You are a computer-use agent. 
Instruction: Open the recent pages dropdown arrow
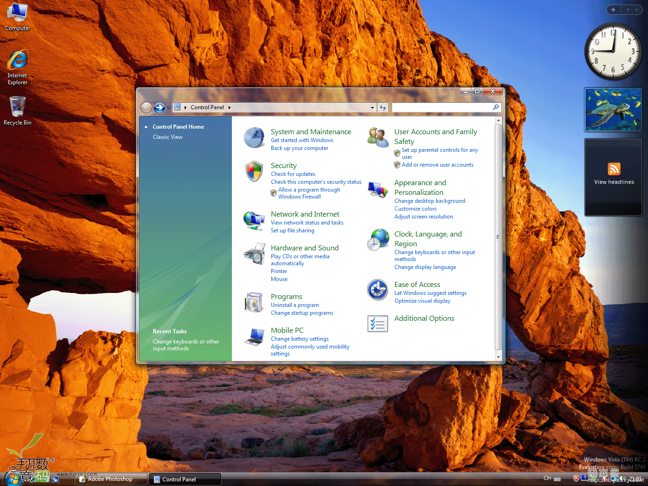point(169,108)
